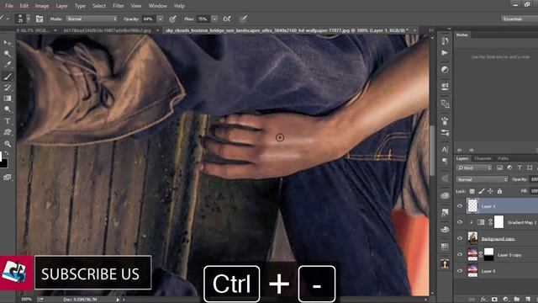
Task: Select the Move tool
Action: coord(8,43)
